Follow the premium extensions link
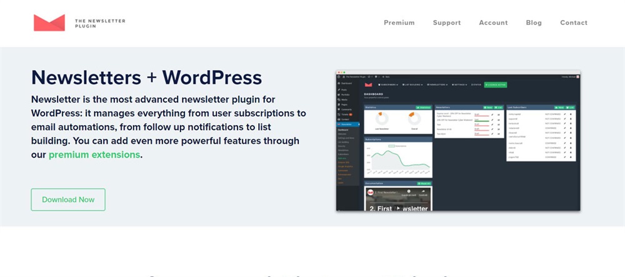 [94, 154]
